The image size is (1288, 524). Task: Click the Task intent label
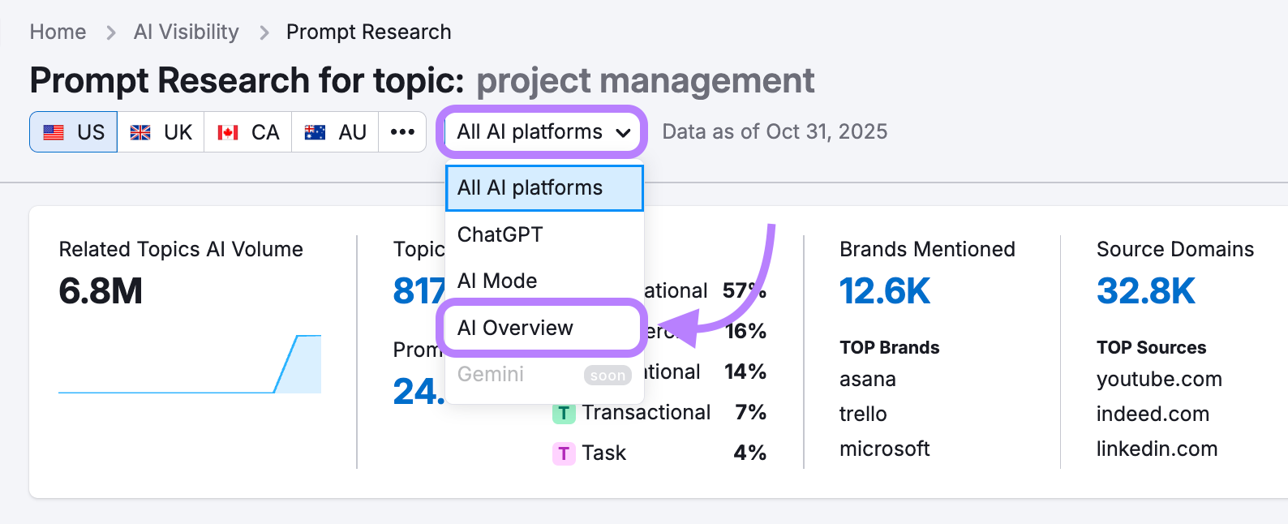[604, 453]
